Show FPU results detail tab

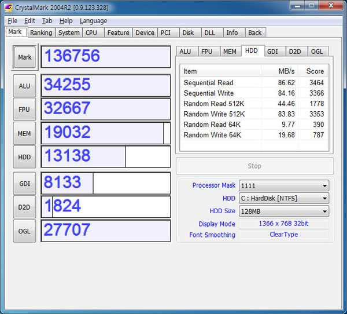[209, 52]
